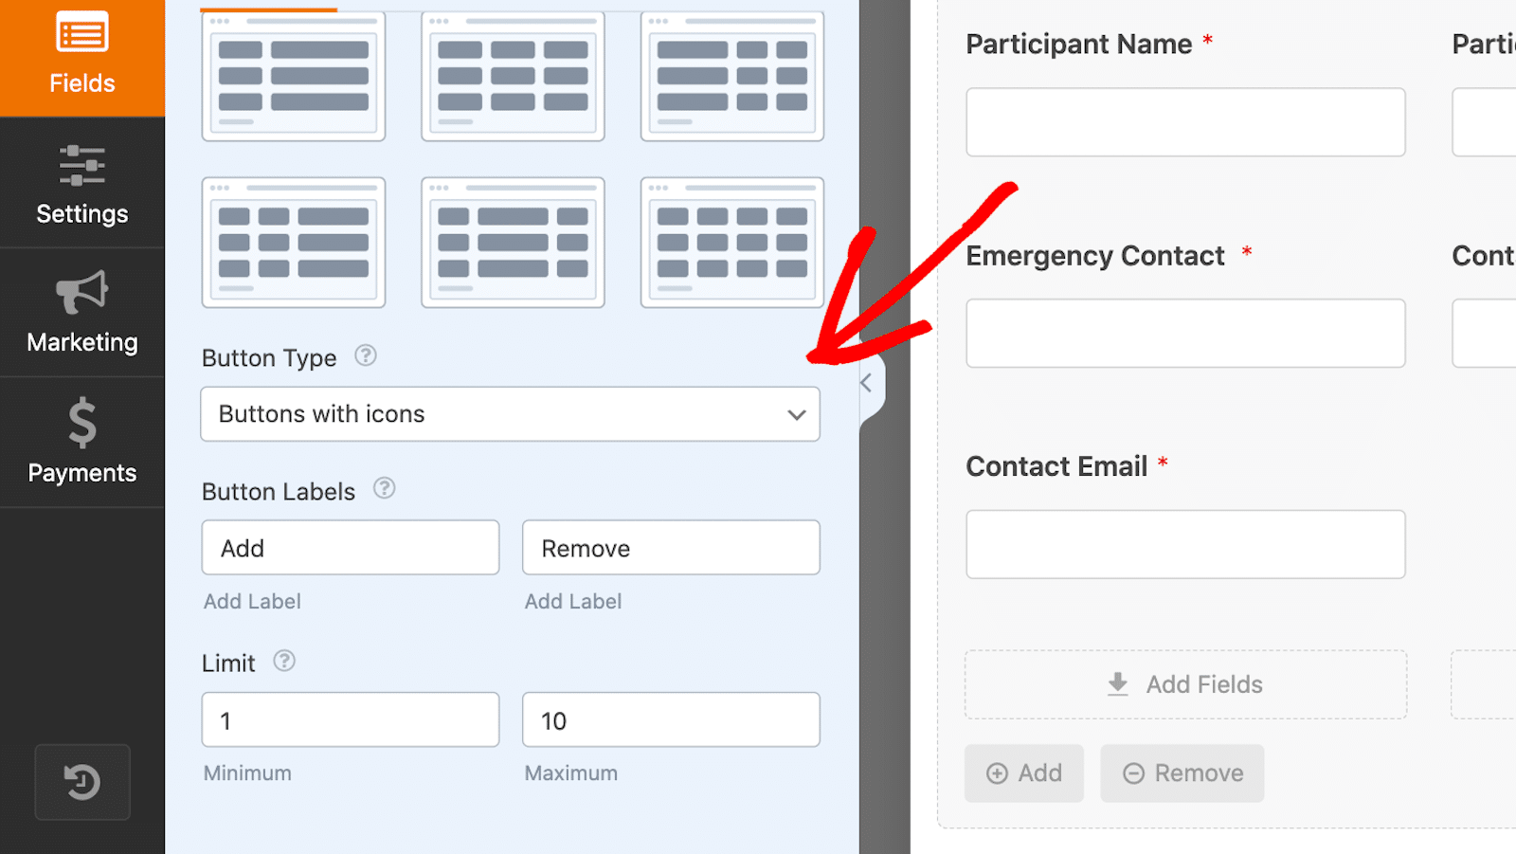Select the three equal columns layout

tap(513, 76)
